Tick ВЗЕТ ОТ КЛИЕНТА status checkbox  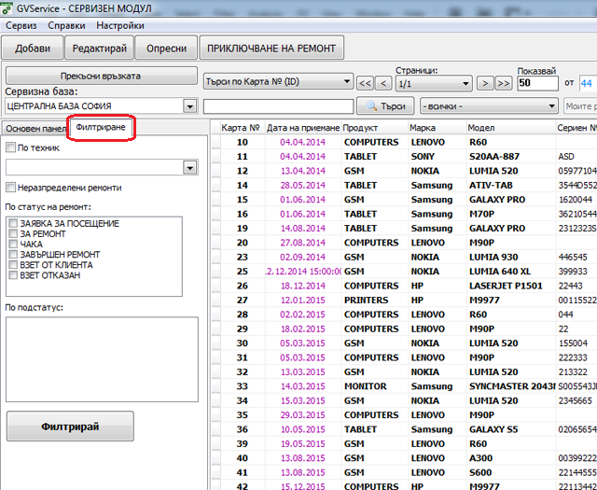[13, 264]
